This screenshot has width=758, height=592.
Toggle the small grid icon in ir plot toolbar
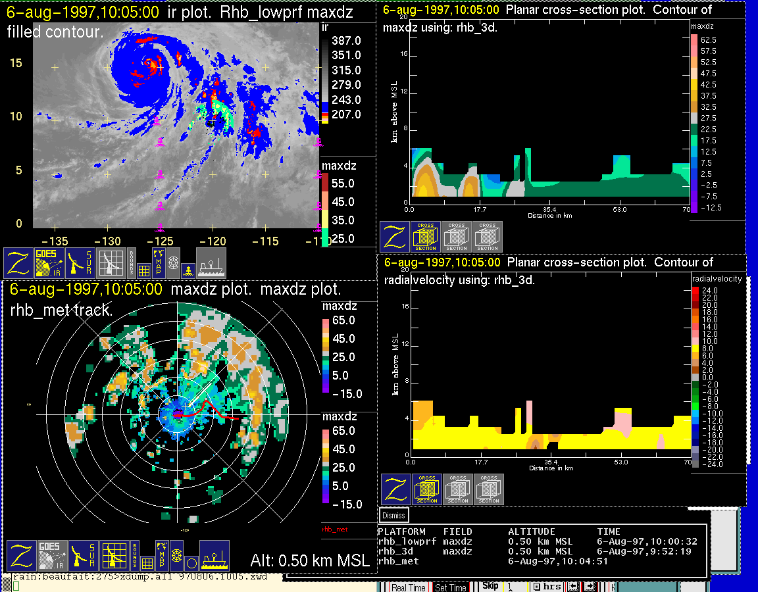[x=144, y=270]
